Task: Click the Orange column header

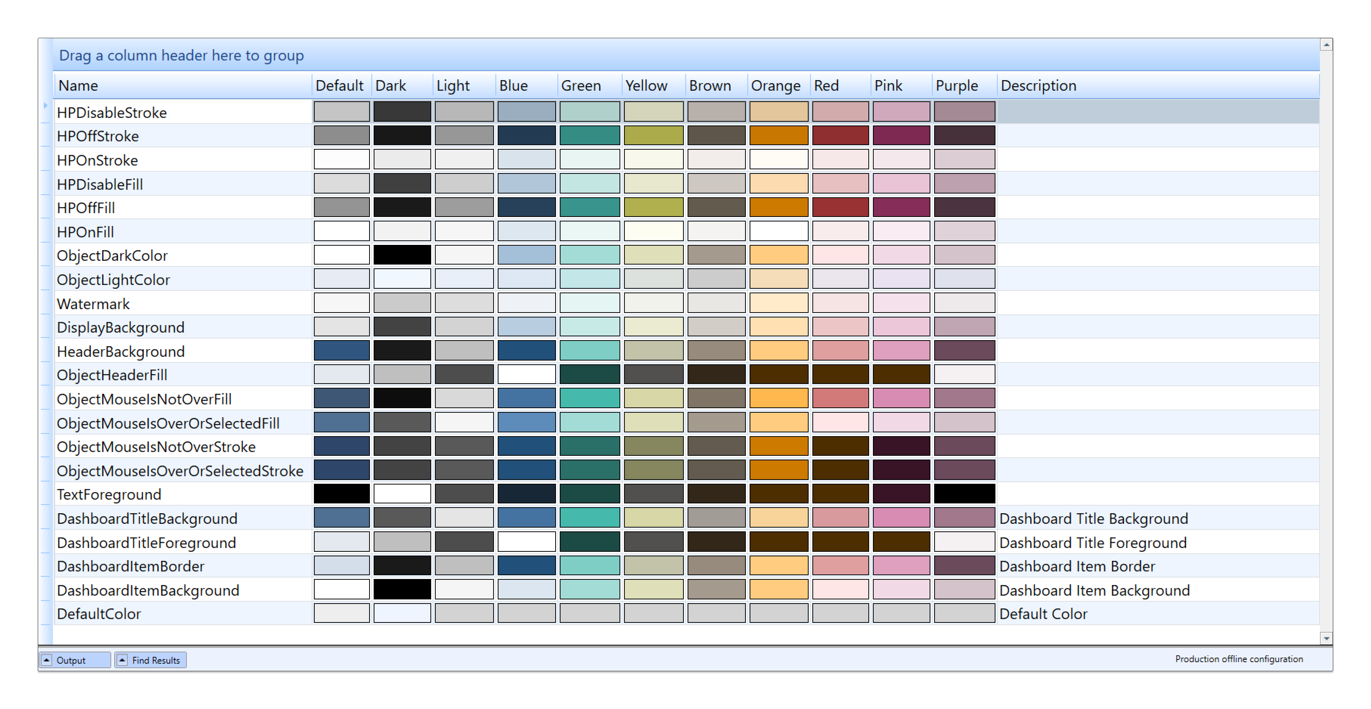Action: pyautogui.click(x=776, y=86)
